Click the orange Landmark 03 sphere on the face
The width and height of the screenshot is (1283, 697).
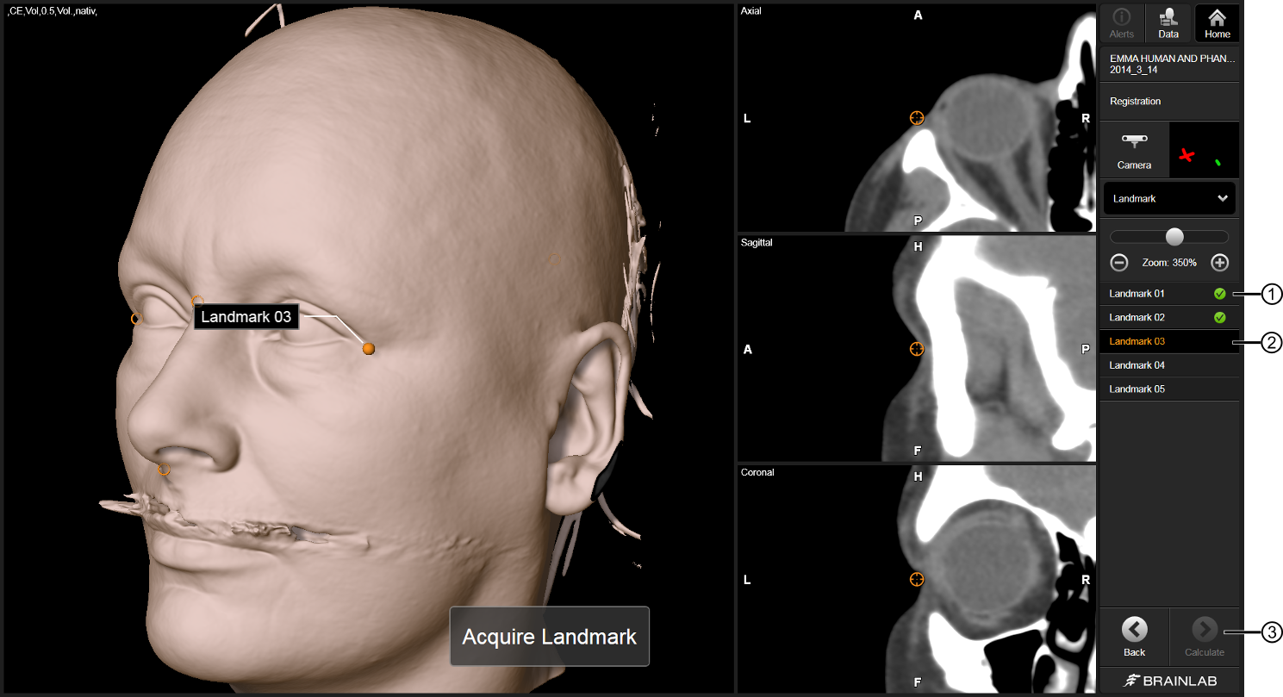369,348
